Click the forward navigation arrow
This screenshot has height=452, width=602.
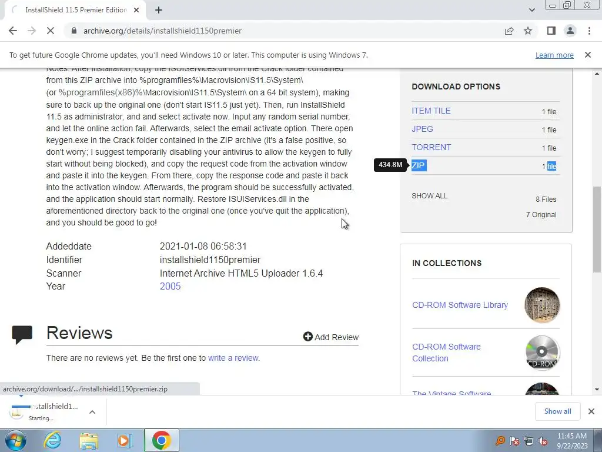coord(32,31)
